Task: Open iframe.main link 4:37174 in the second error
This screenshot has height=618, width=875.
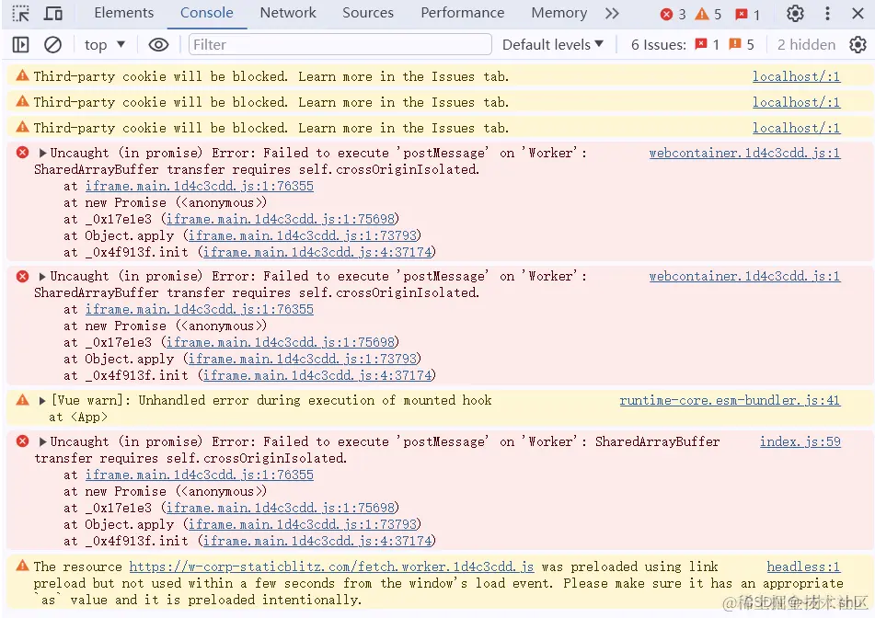Action: click(317, 375)
